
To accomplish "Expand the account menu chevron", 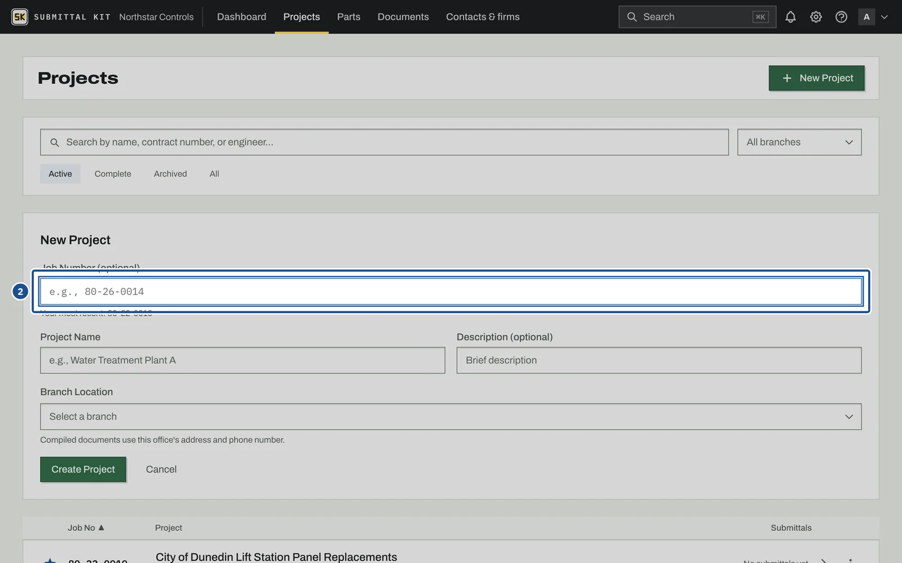I will 885,17.
